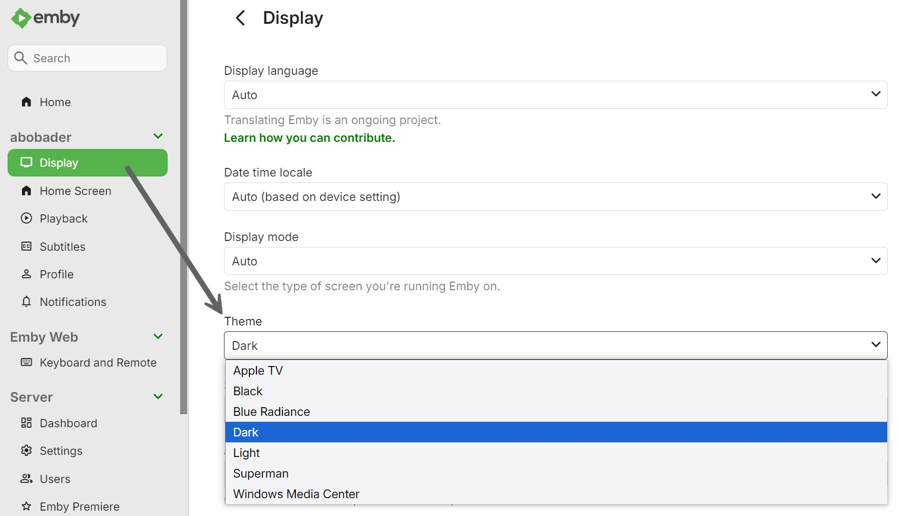Open the Date time locale dropdown

pyautogui.click(x=555, y=197)
